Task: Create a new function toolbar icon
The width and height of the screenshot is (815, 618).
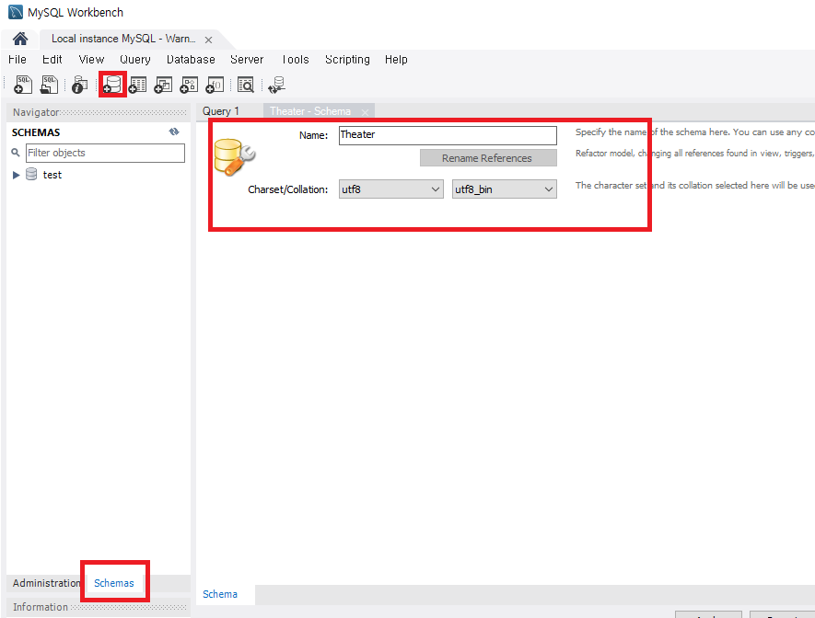Action: click(x=215, y=85)
